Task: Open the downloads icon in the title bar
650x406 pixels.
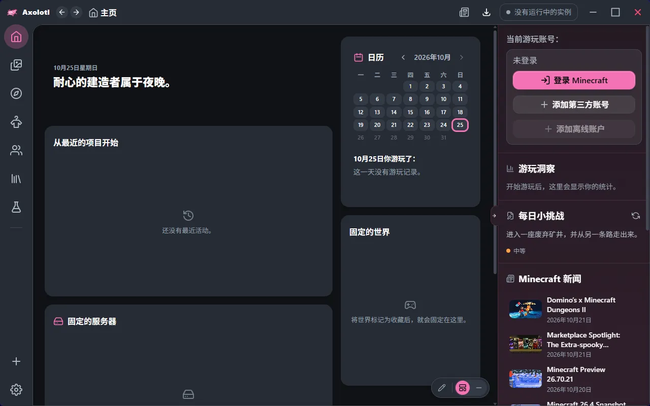Action: (x=486, y=12)
